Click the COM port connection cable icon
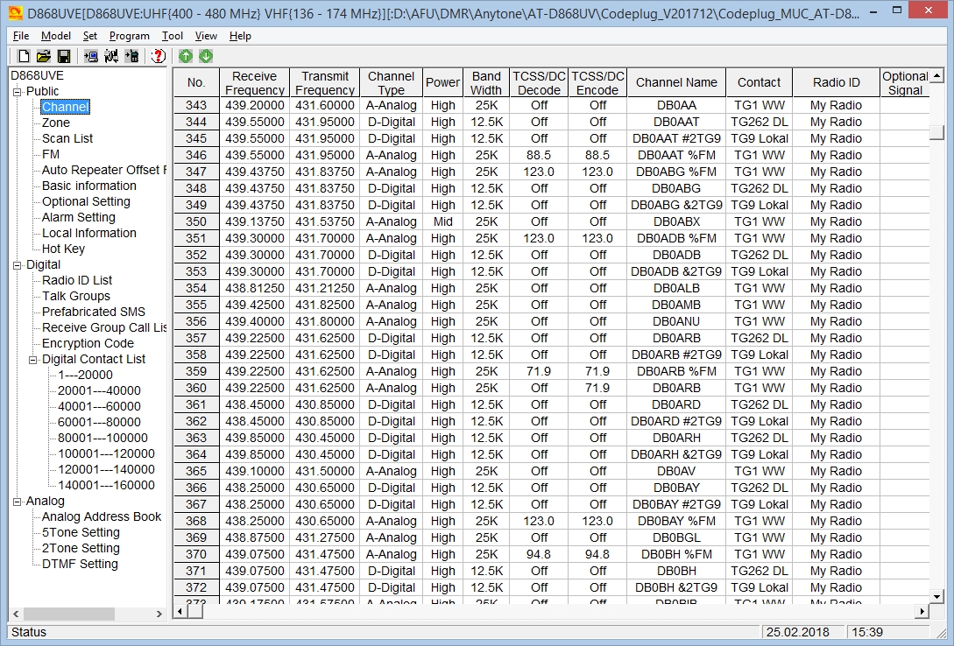954x646 pixels. [111, 56]
